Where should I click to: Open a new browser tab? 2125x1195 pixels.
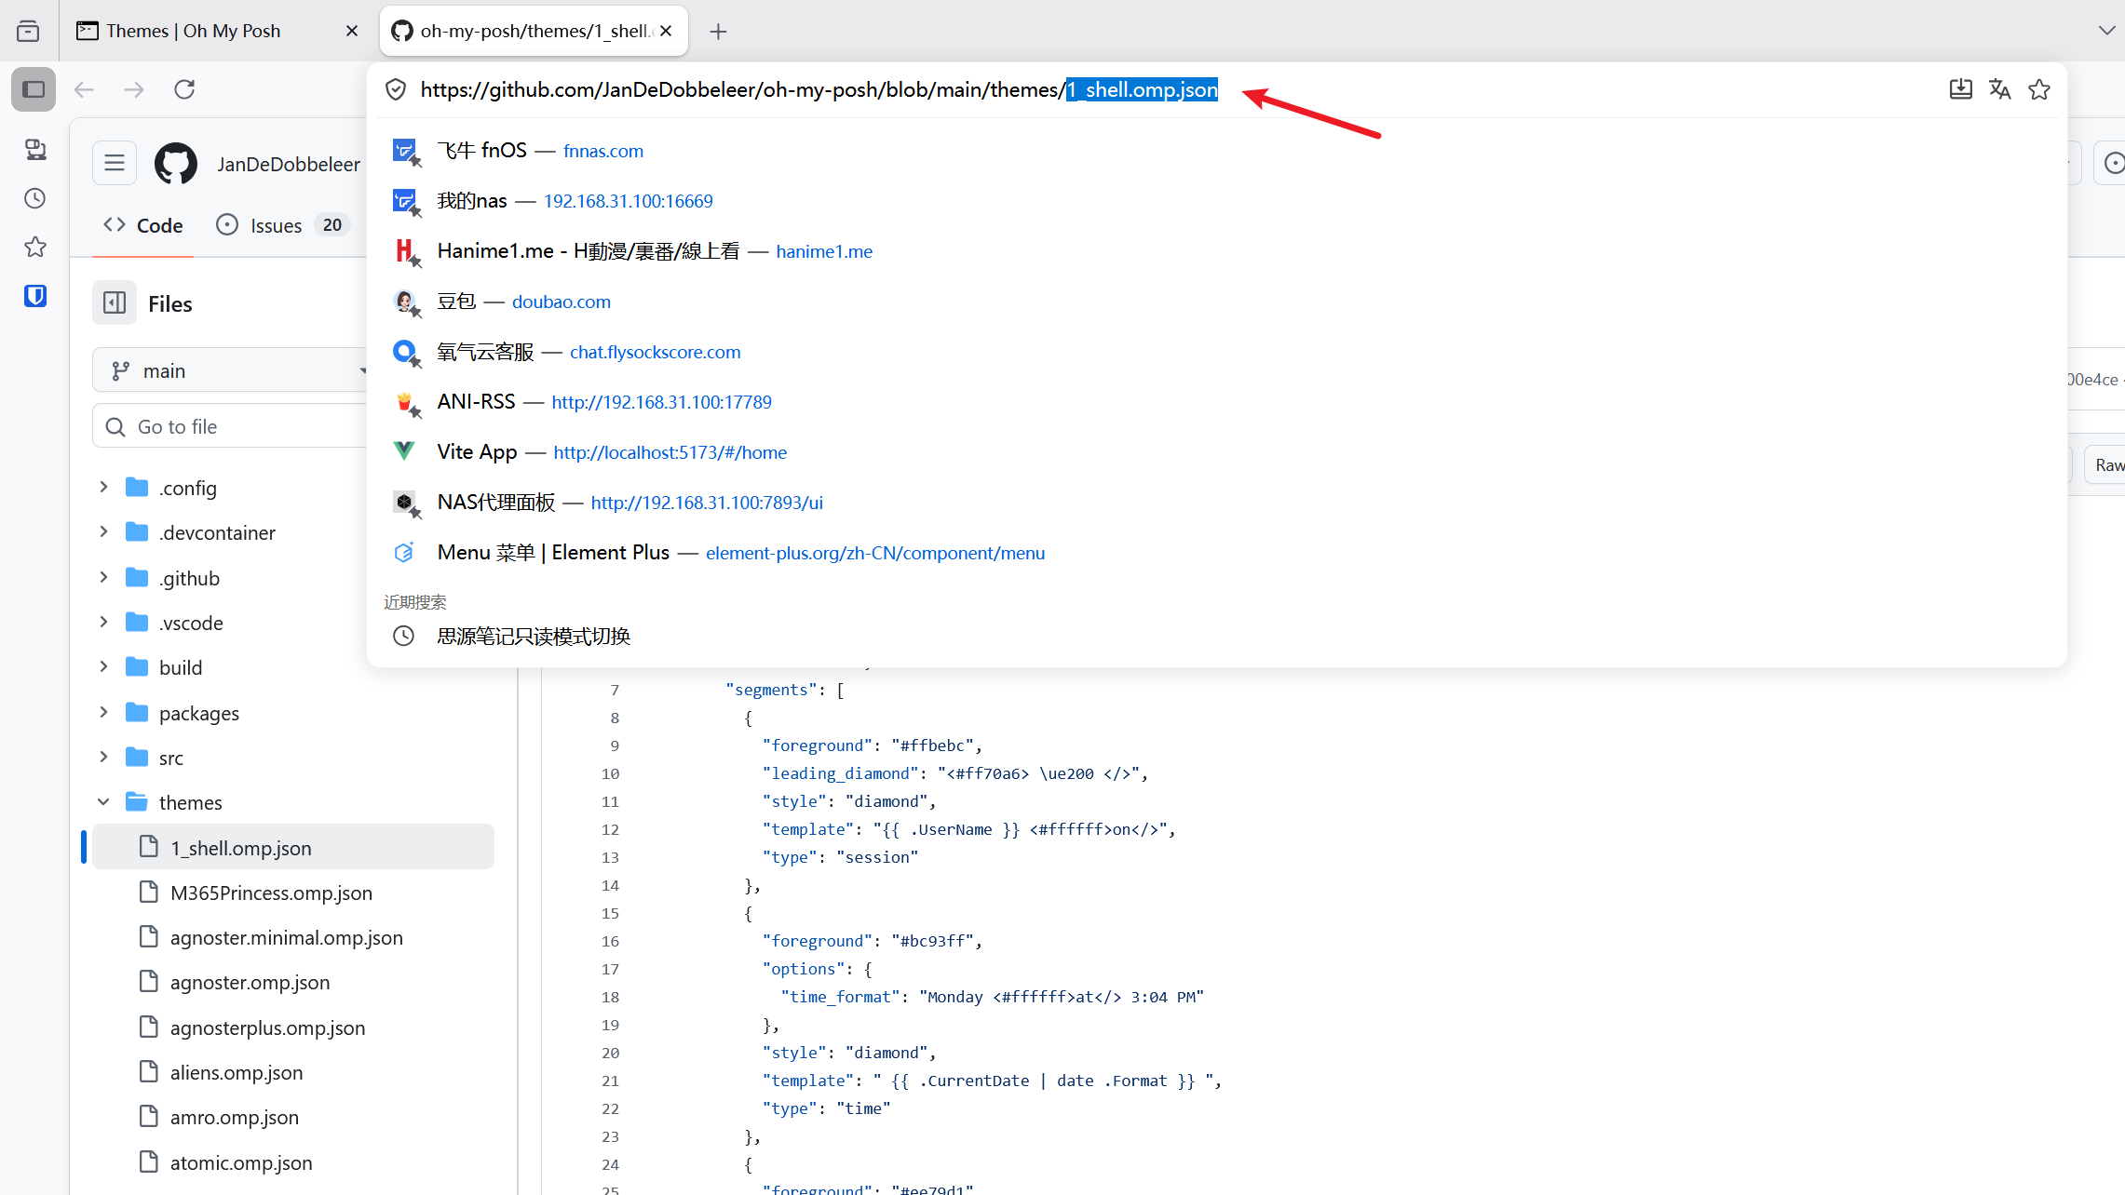718,32
